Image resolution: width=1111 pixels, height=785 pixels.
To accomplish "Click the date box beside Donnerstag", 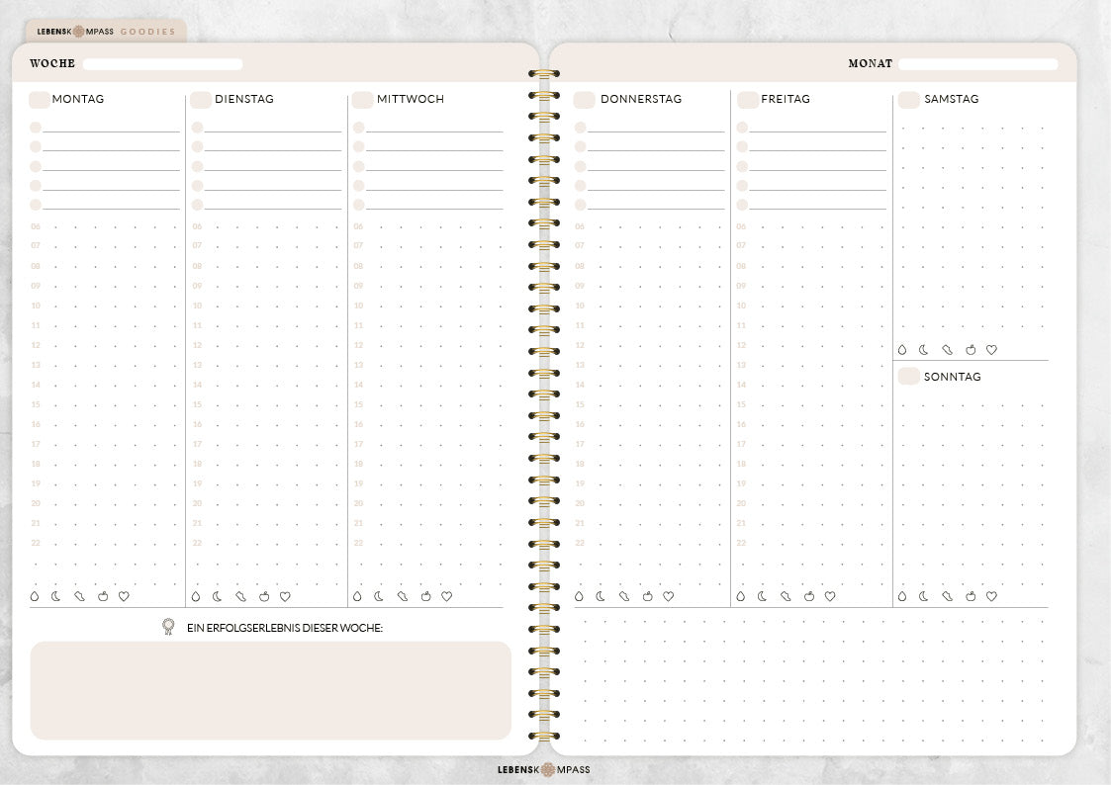I will (x=584, y=99).
